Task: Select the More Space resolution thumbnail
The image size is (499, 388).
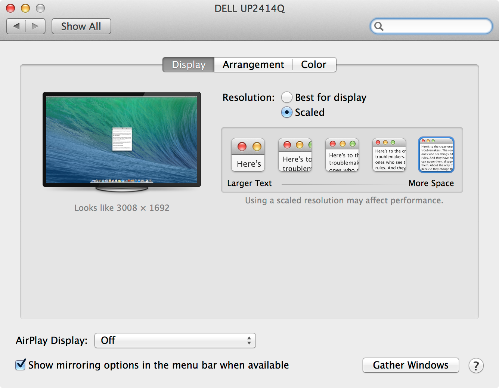Action: point(436,155)
